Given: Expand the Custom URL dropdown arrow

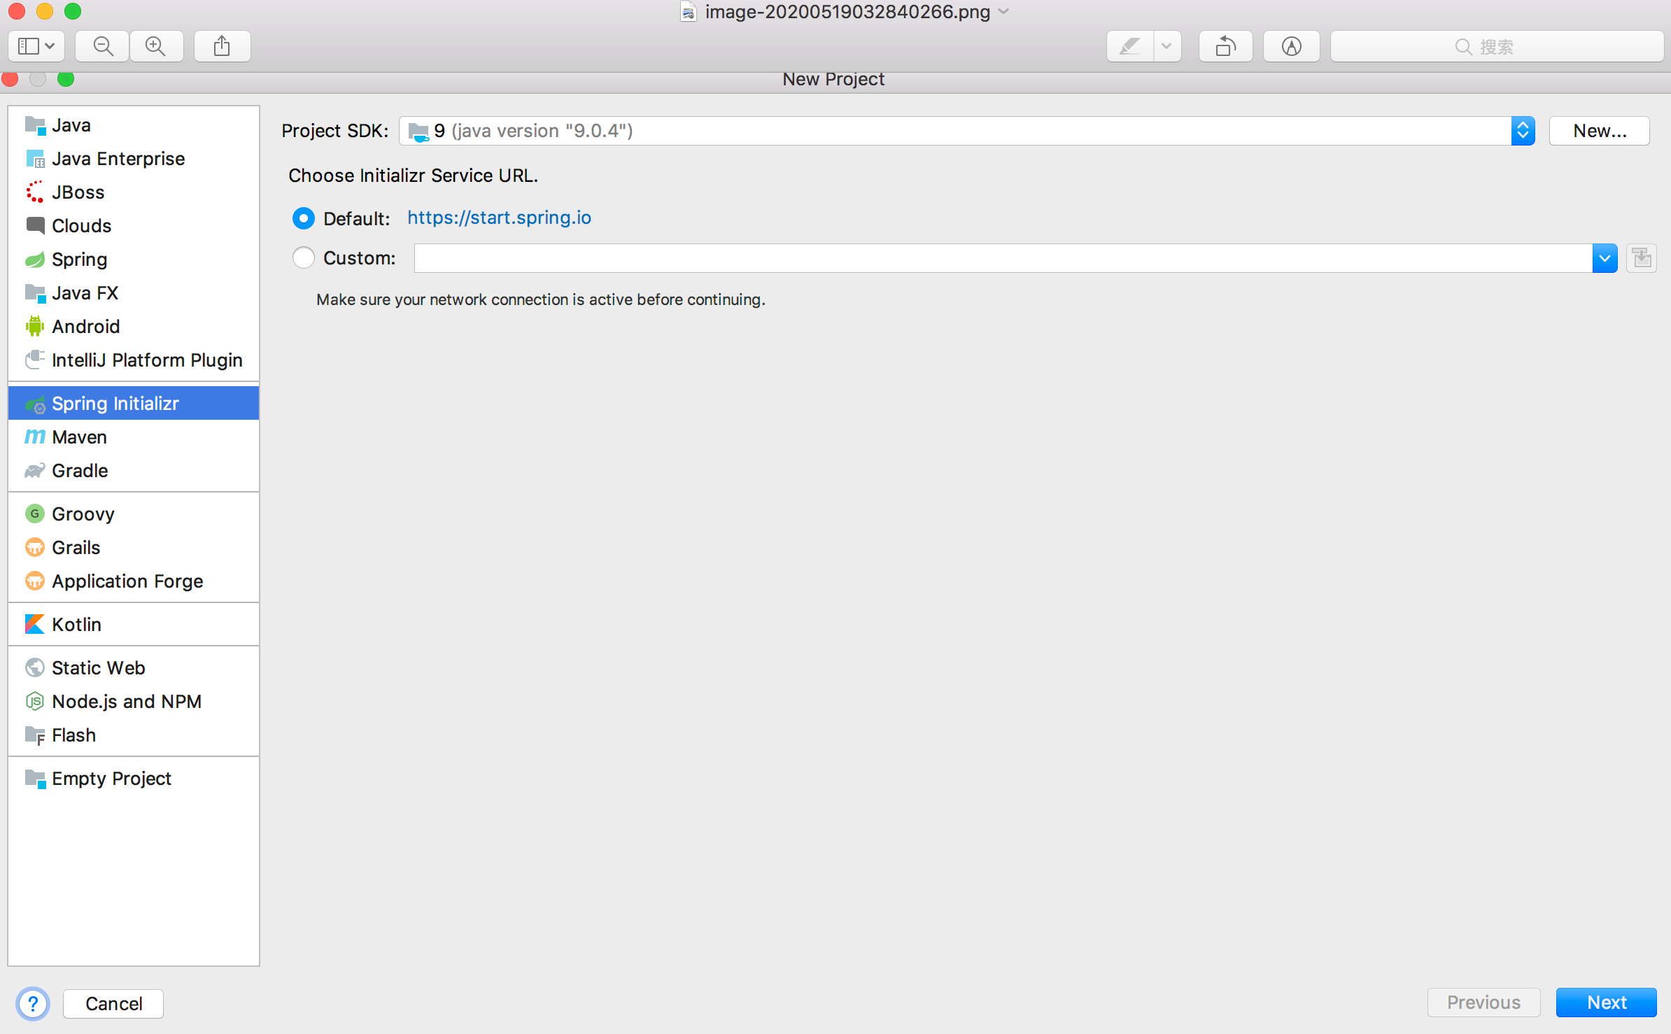Looking at the screenshot, I should coord(1605,258).
